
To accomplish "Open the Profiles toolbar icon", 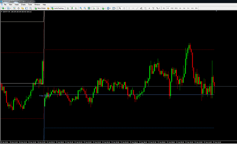I will pyautogui.click(x=8, y=8).
